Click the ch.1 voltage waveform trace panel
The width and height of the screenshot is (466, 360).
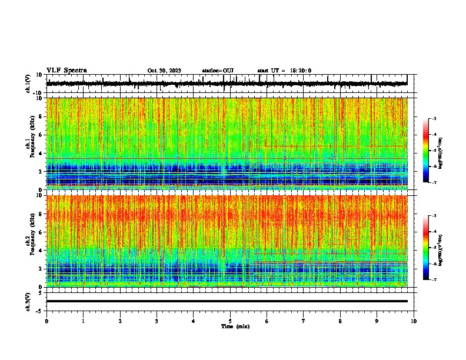pos(230,84)
